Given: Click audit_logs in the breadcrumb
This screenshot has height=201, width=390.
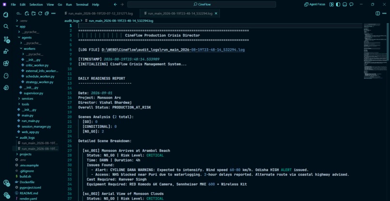Looking at the screenshot, I should tap(72, 21).
